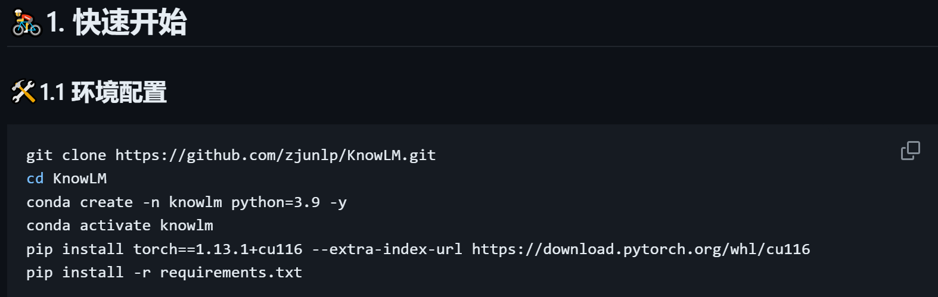Click the github.com/zjunlp/KnowLM.git URL
The image size is (938, 297).
[x=275, y=155]
